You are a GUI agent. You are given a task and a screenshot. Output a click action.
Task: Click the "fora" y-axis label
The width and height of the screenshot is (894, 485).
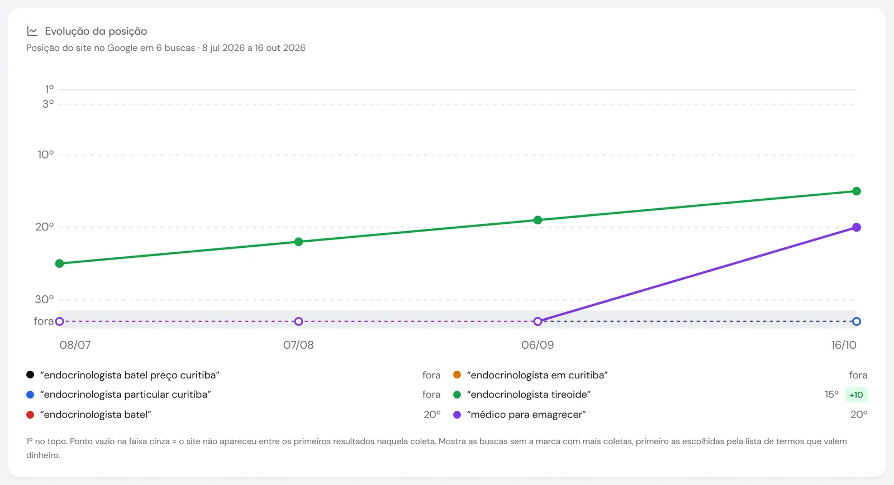44,321
